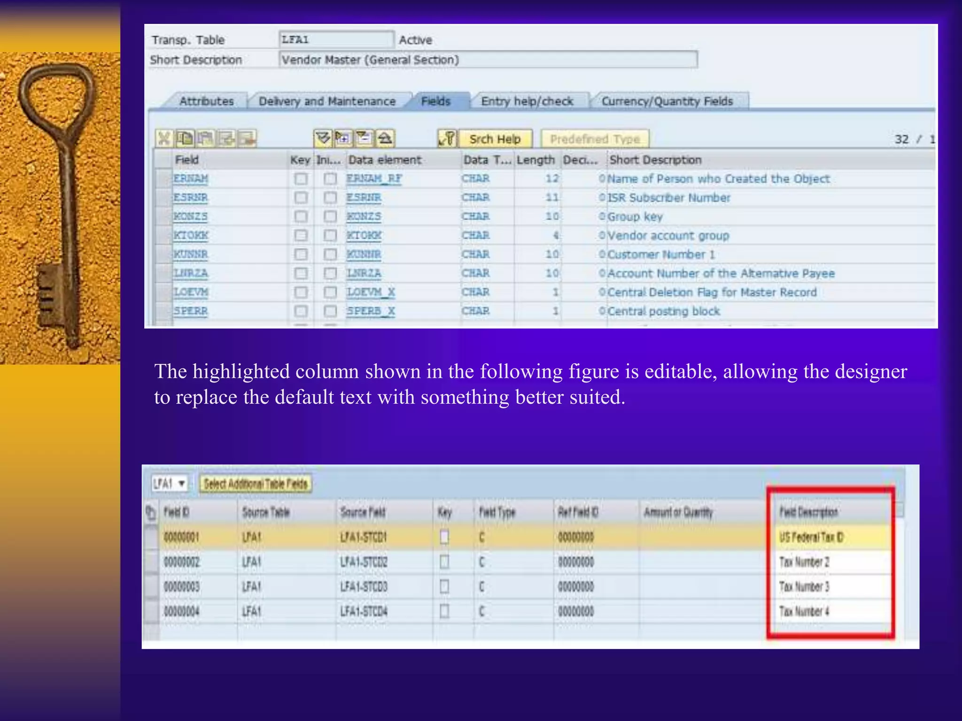Click the Expand Include icon with plus
962x721 pixels.
[x=343, y=138]
